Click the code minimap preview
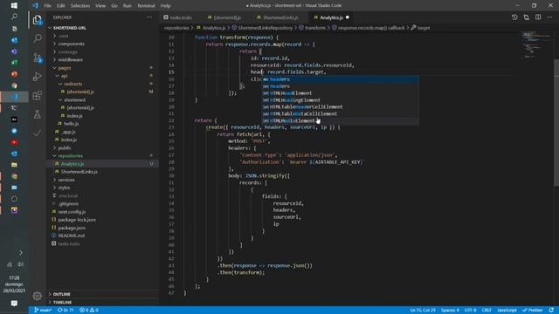The height and width of the screenshot is (314, 559). pos(536,44)
